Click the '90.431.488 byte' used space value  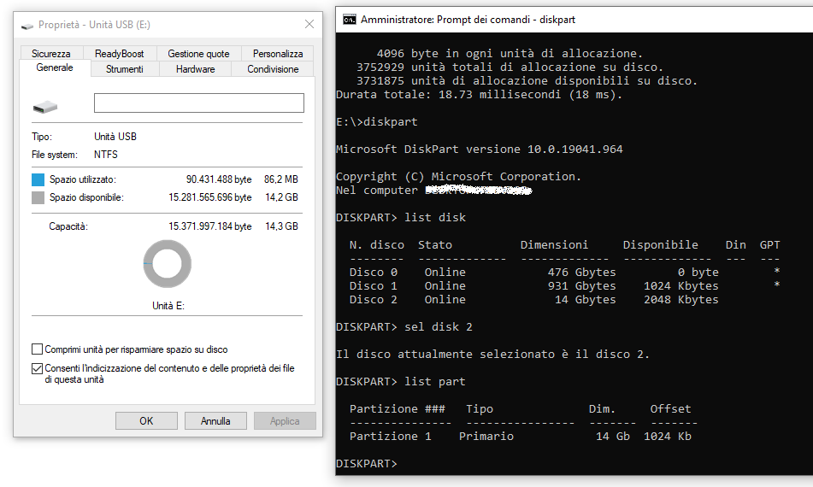219,179
